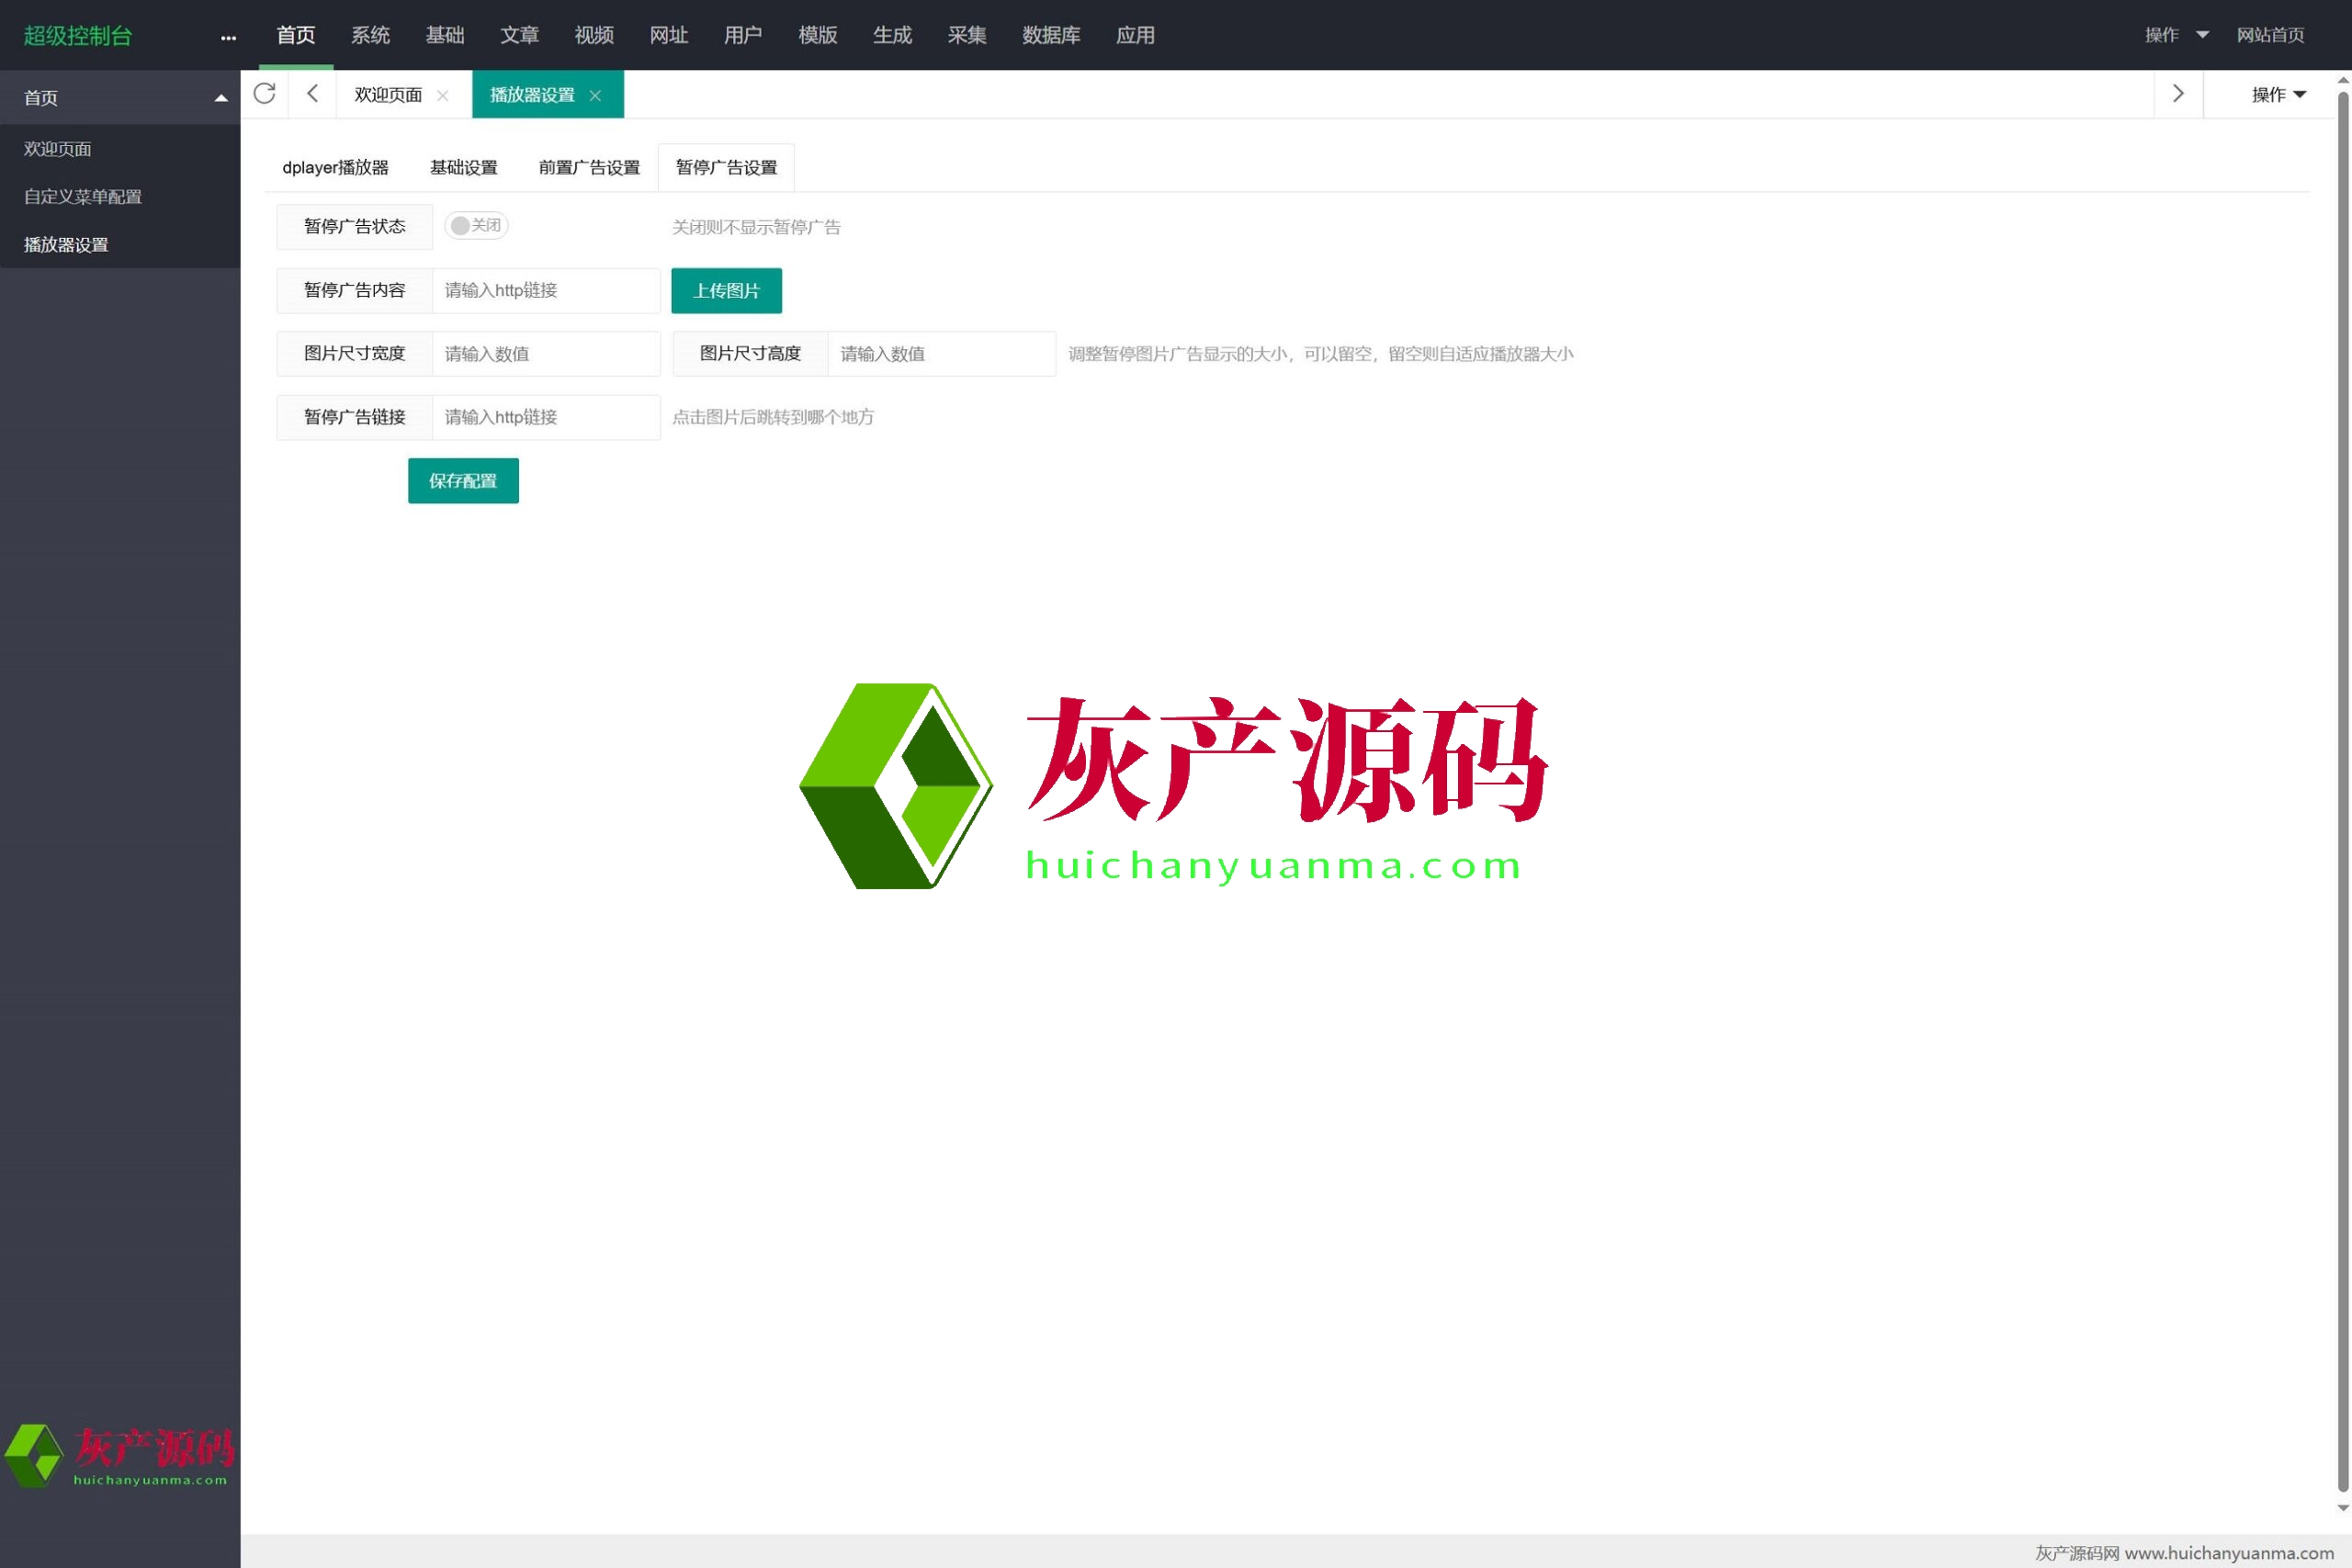Viewport: 2352px width, 1568px height.
Task: Open the 视频 top menu
Action: pos(594,35)
